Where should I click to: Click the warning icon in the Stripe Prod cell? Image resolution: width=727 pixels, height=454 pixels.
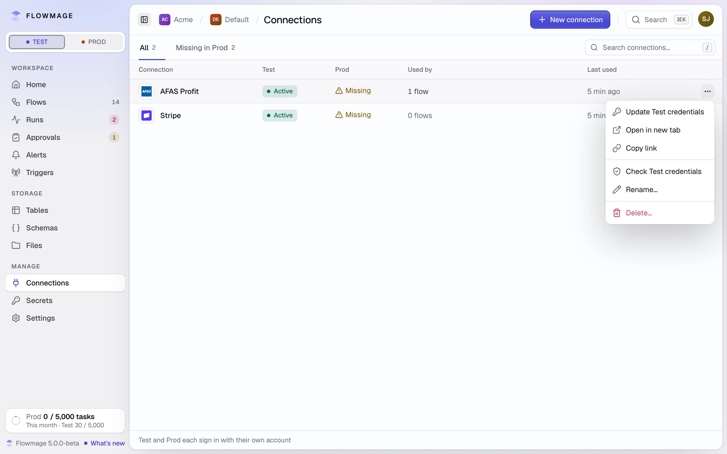click(339, 115)
